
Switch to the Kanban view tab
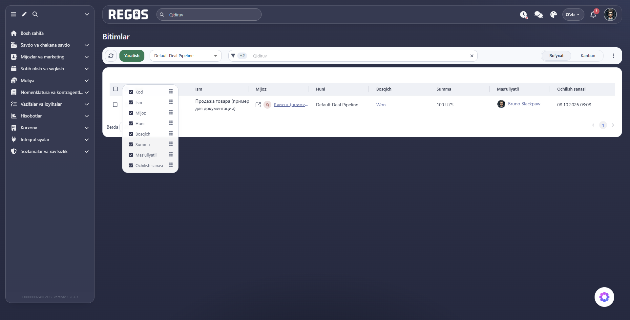(588, 56)
